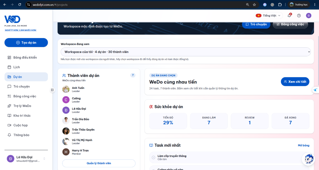Click the Xem chi tiết button
Viewport: 319px width, 170px height.
tap(295, 82)
